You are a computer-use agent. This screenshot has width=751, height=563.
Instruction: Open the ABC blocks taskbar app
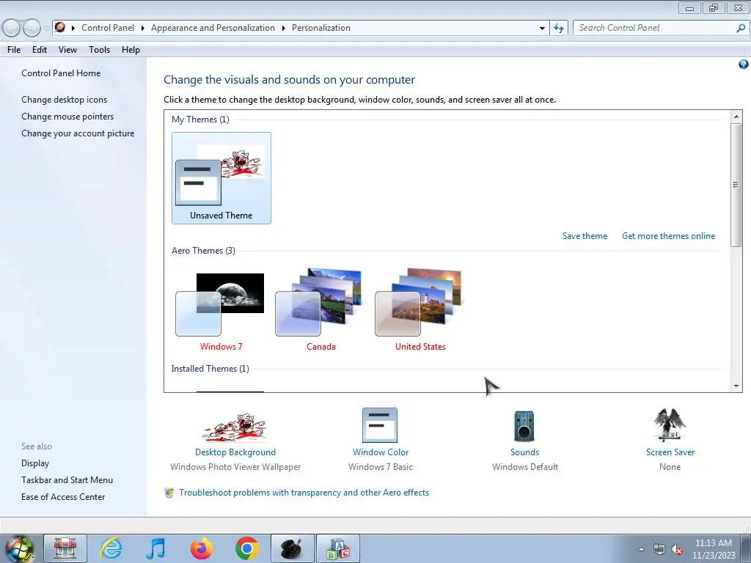click(337, 548)
